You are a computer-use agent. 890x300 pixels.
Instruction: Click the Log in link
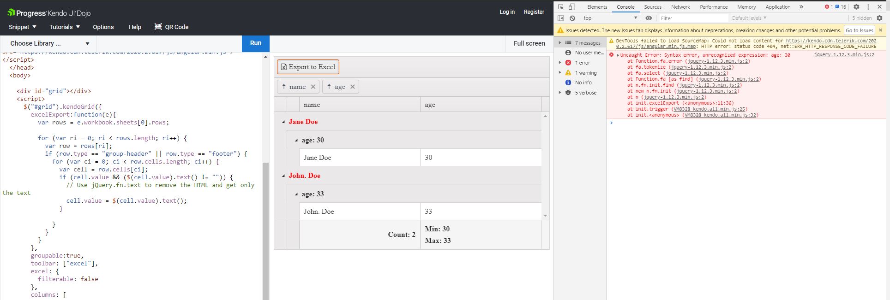[x=507, y=12]
